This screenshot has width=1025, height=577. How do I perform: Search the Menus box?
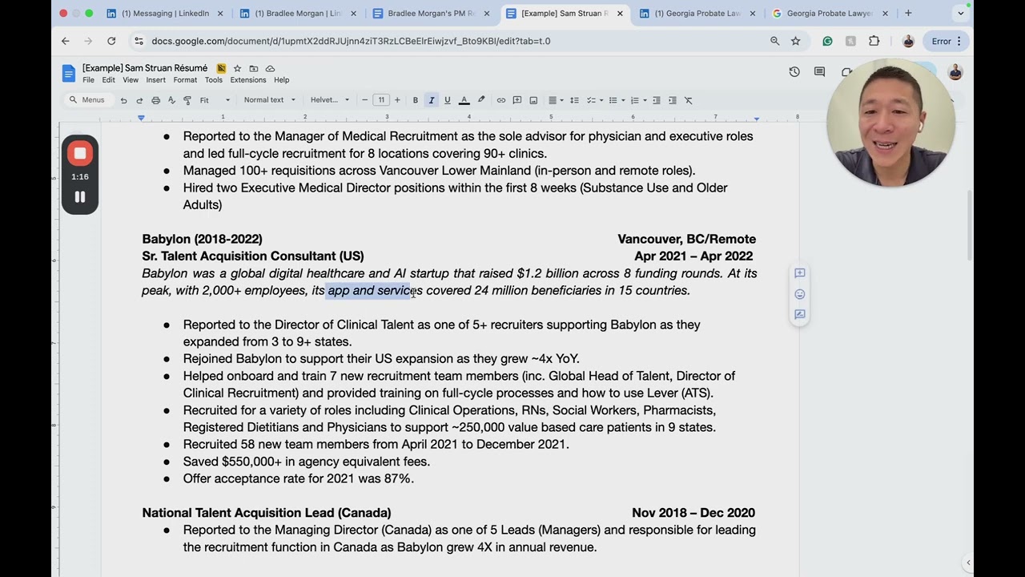click(88, 100)
